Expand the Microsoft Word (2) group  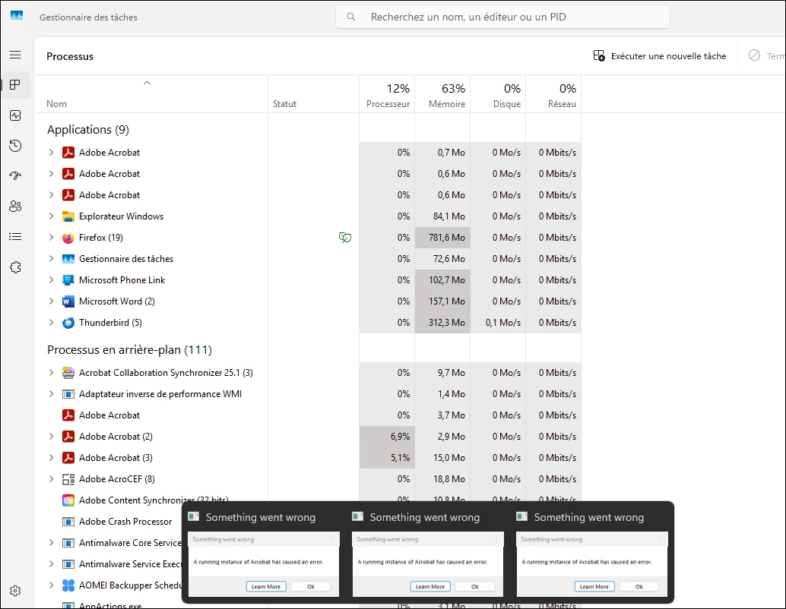(51, 301)
